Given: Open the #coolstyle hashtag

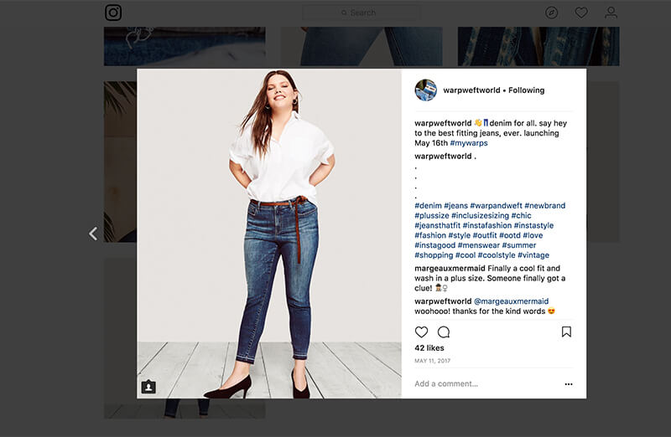Looking at the screenshot, I should [497, 255].
